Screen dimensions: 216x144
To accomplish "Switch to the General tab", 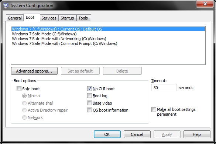I will [15, 18].
